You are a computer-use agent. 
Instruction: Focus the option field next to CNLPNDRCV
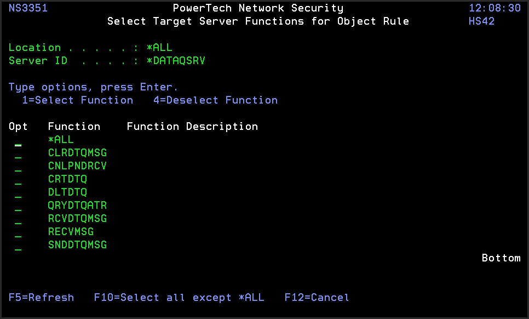pos(18,167)
